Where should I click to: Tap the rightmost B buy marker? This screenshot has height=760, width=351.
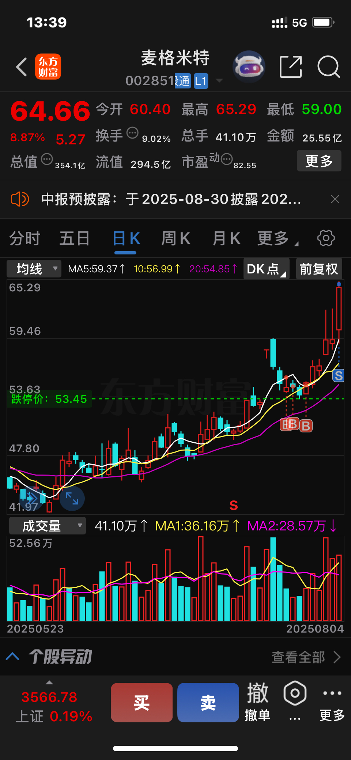click(x=306, y=426)
